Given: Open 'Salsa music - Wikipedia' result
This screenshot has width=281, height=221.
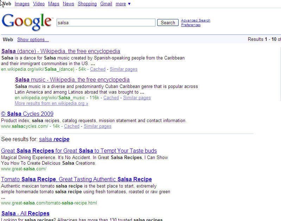Looking at the screenshot, I should tap(72, 80).
